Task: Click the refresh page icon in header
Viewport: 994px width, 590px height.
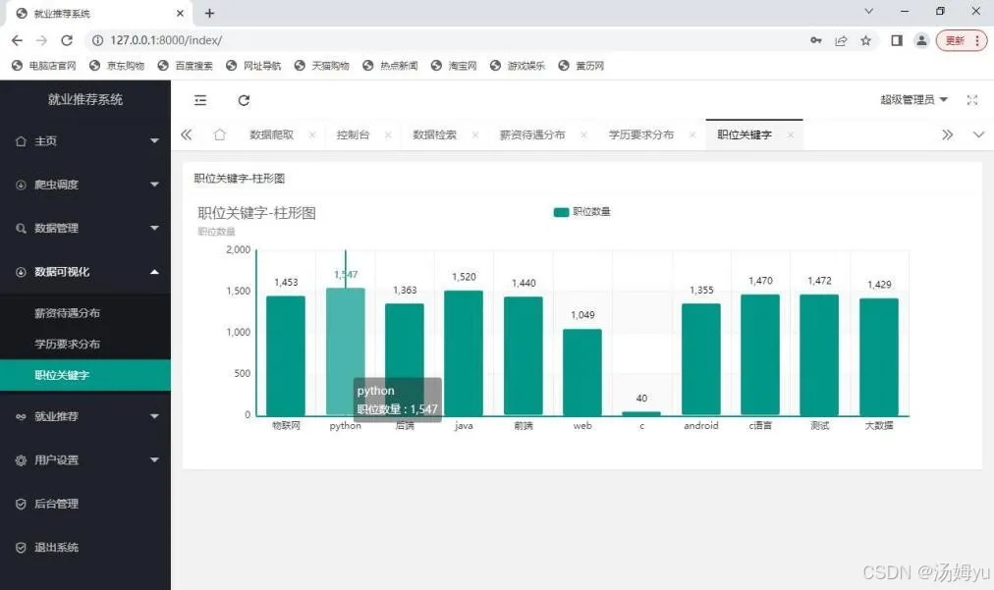Action: click(244, 100)
